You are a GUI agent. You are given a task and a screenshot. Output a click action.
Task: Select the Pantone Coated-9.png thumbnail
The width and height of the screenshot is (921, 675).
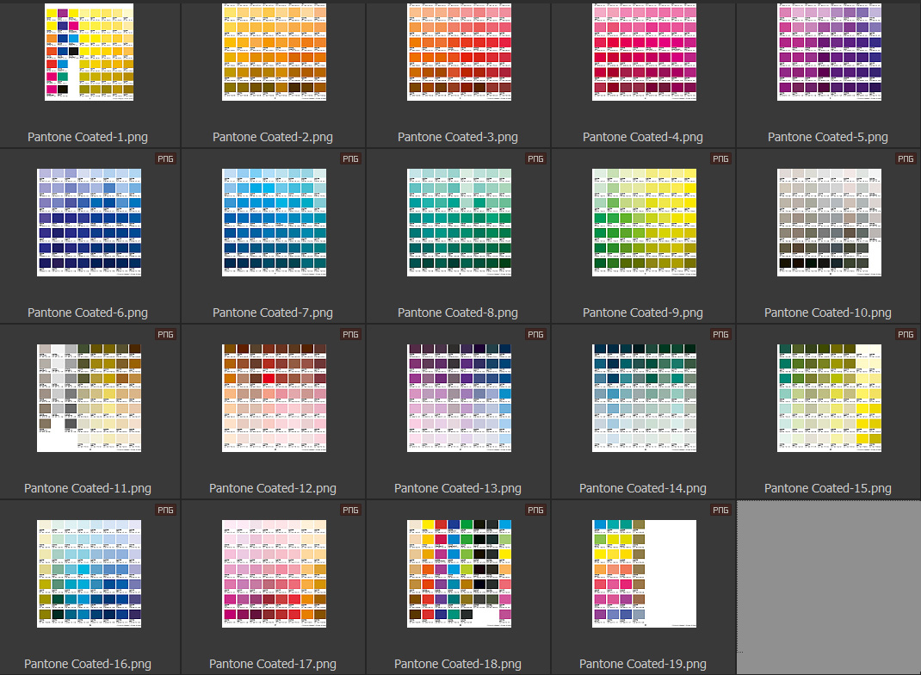[x=645, y=223]
